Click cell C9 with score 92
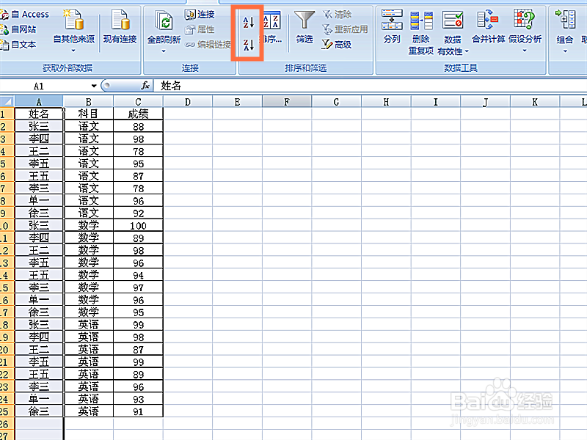Screen dimensions: 587x440 (138, 213)
